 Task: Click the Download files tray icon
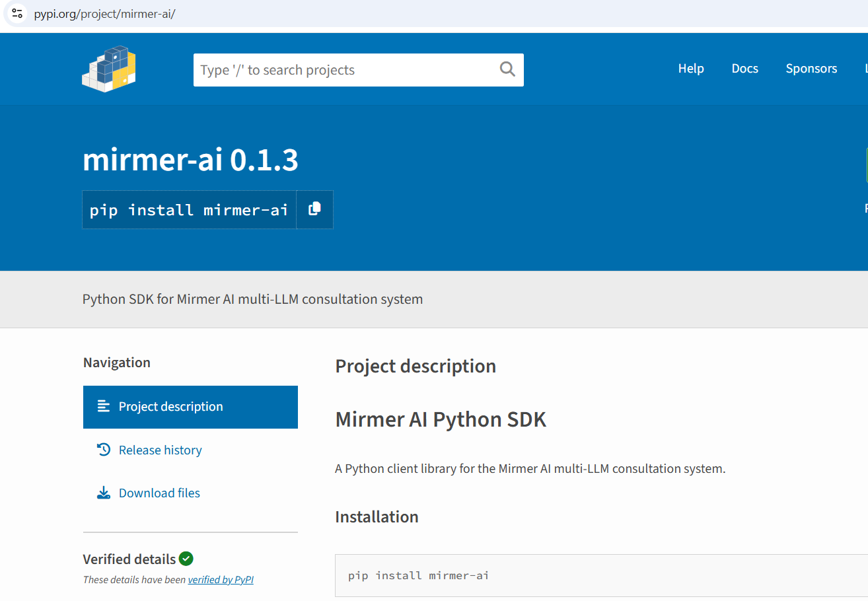pos(104,493)
